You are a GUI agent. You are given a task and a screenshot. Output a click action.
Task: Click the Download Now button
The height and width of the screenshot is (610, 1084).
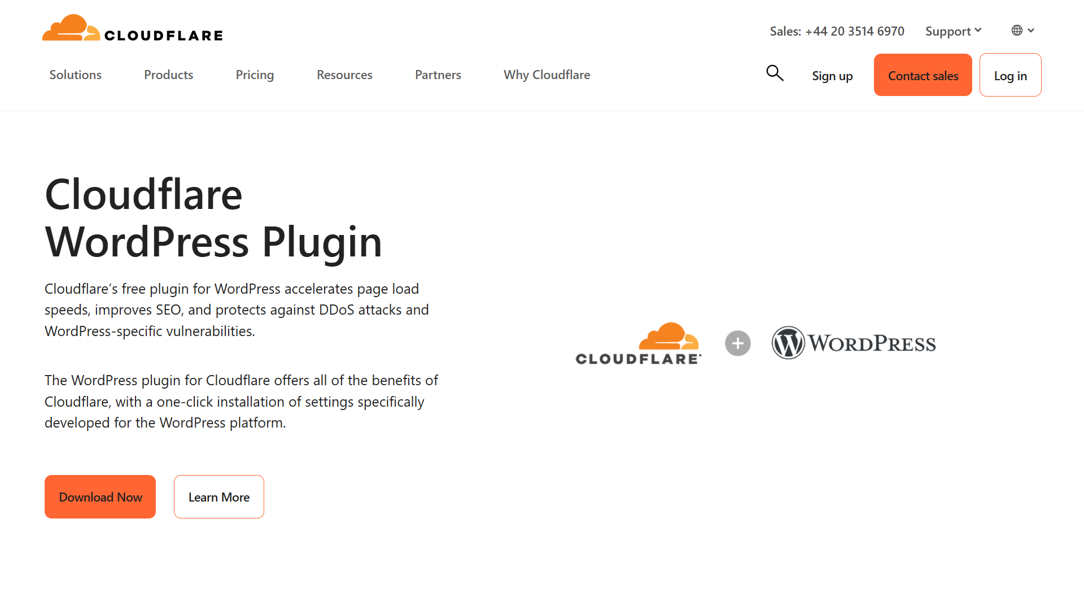[x=100, y=496]
